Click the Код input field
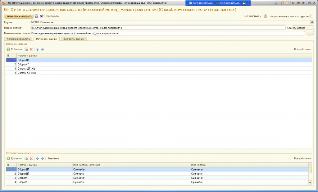318x192 pixels. pyautogui.click(x=303, y=28)
